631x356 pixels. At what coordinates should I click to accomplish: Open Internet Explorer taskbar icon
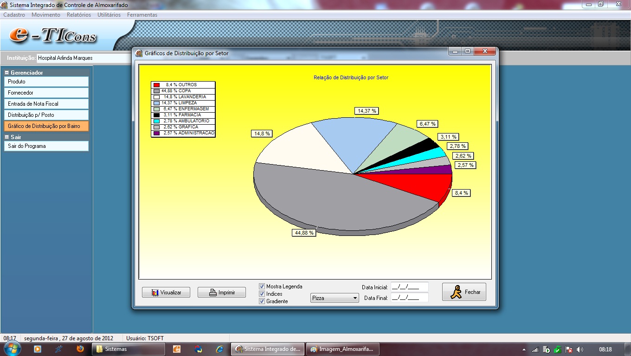click(219, 349)
